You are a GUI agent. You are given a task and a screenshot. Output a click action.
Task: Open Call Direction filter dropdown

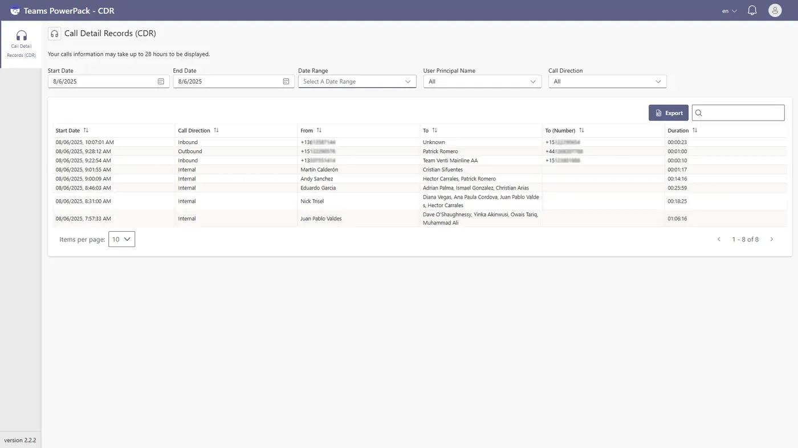(x=608, y=81)
